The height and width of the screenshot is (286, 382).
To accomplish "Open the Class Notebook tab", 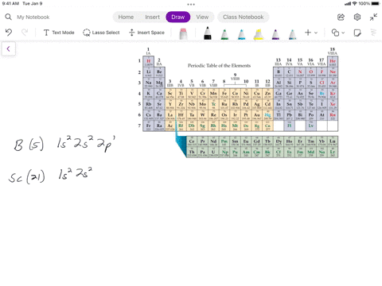I will 244,17.
